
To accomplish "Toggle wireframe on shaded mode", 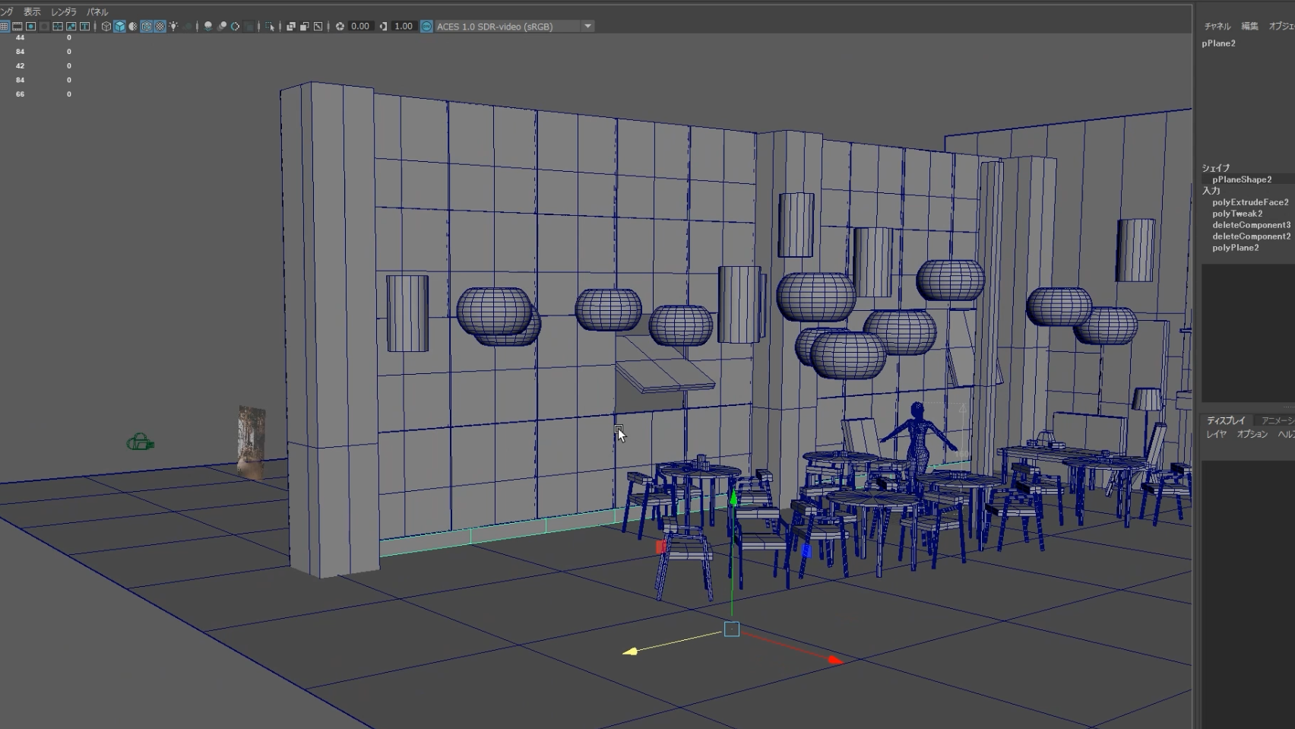I will [x=146, y=27].
